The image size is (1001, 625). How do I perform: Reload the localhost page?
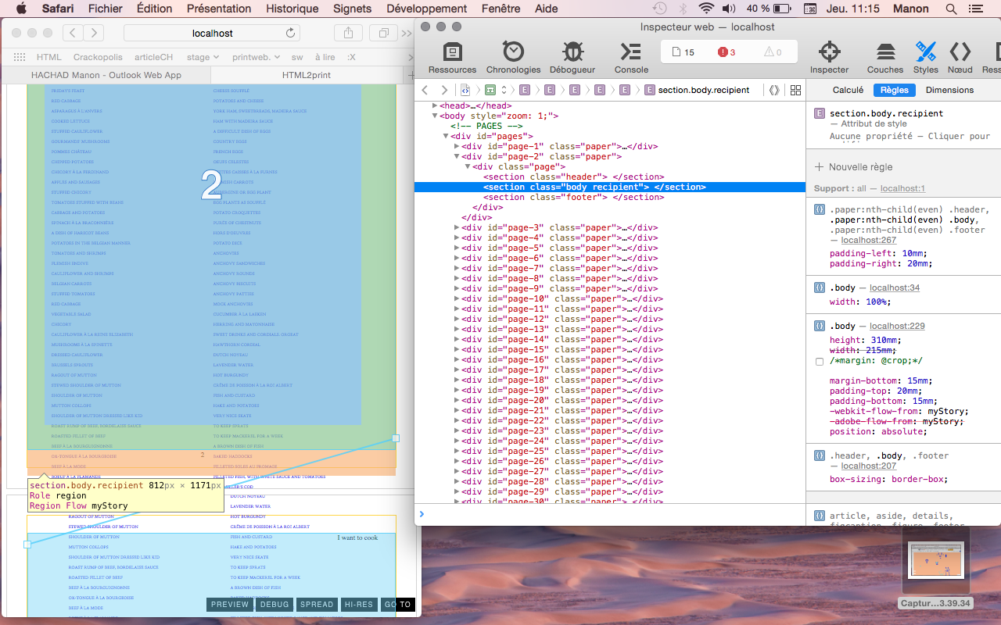click(x=291, y=34)
